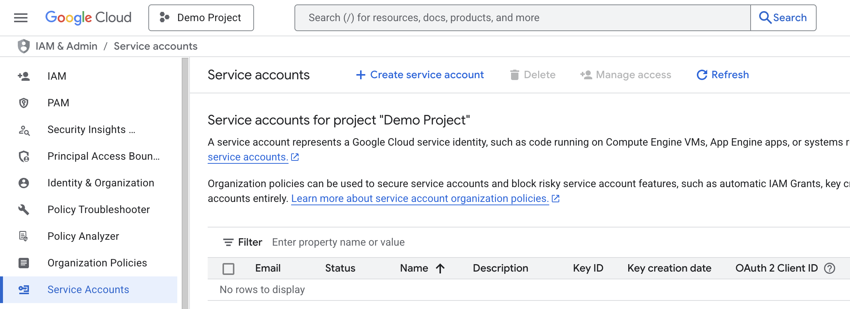850x309 pixels.
Task: Click the OAuth 2 Client ID help icon
Action: coord(829,268)
